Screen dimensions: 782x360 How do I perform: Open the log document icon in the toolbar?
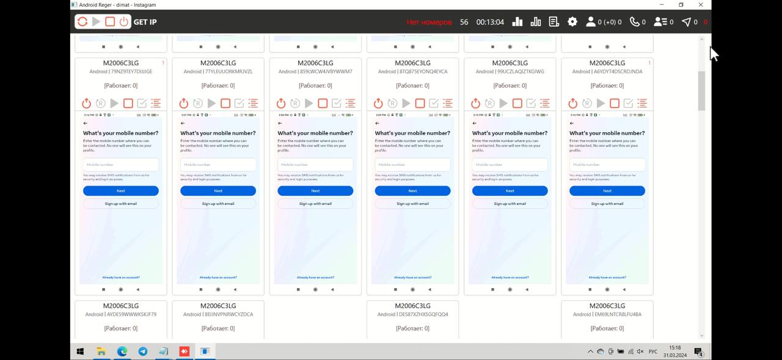554,22
